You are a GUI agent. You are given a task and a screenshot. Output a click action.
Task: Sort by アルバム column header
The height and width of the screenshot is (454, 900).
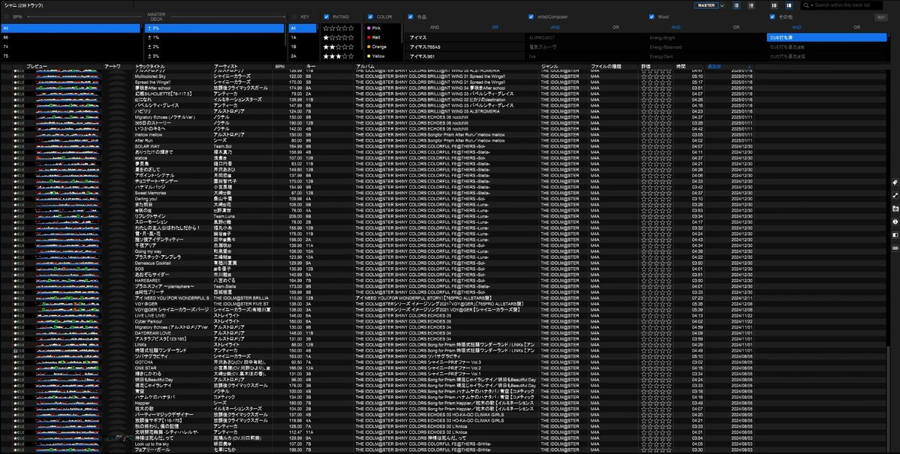click(366, 67)
